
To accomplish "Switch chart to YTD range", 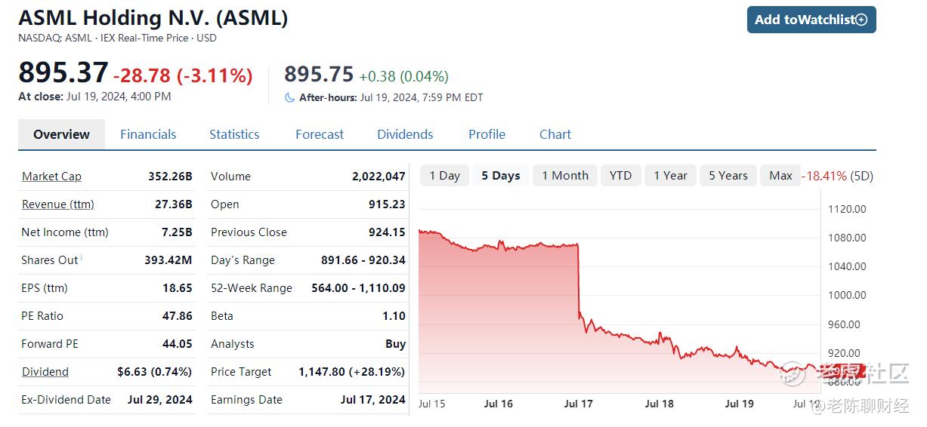I will [x=620, y=176].
